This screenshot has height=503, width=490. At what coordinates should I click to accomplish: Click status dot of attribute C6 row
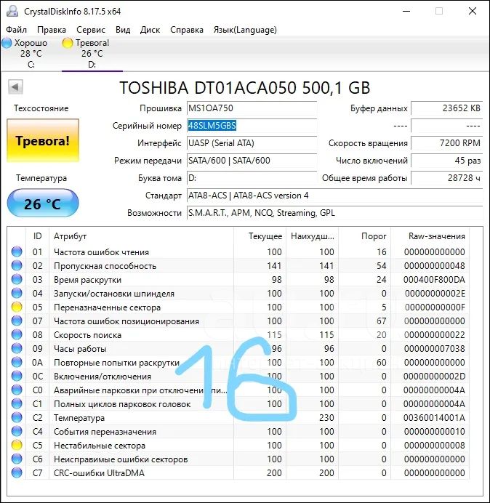click(17, 459)
